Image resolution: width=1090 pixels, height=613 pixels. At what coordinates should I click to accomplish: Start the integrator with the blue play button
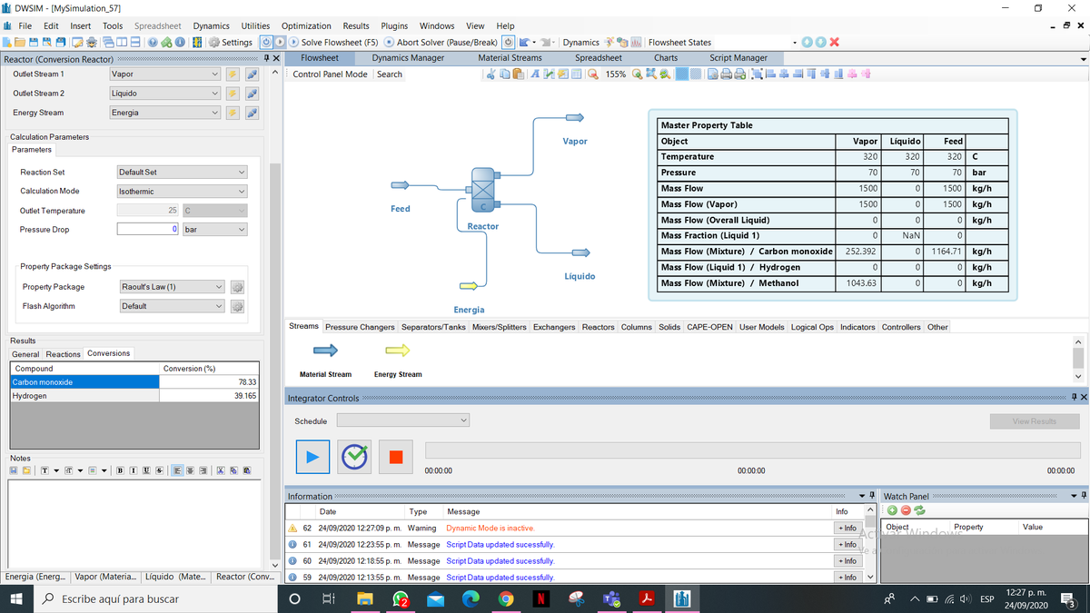click(312, 457)
